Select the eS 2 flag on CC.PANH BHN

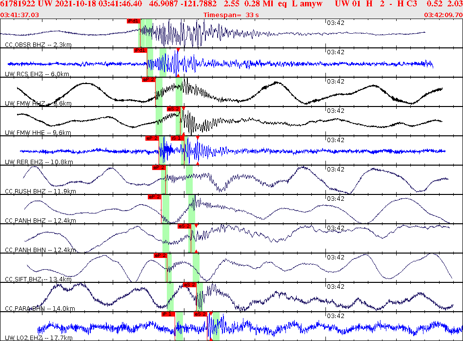(x=183, y=226)
